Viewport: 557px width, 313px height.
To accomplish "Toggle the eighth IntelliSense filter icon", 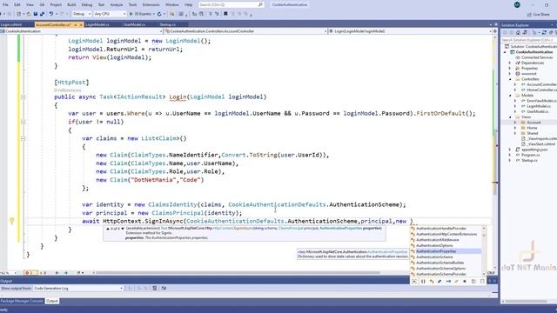I will coord(473,281).
